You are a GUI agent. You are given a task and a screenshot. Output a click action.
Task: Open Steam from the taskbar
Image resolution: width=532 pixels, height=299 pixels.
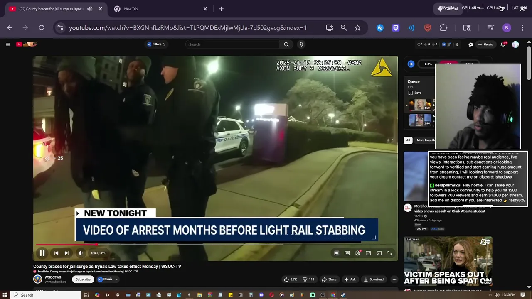pyautogui.click(x=343, y=295)
